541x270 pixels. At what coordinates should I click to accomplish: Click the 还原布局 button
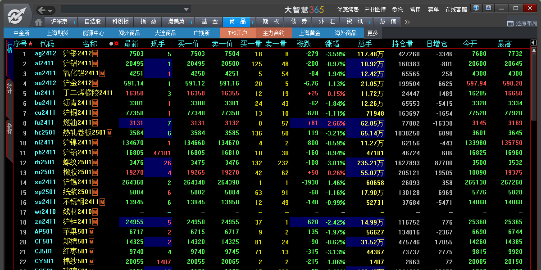(523, 23)
